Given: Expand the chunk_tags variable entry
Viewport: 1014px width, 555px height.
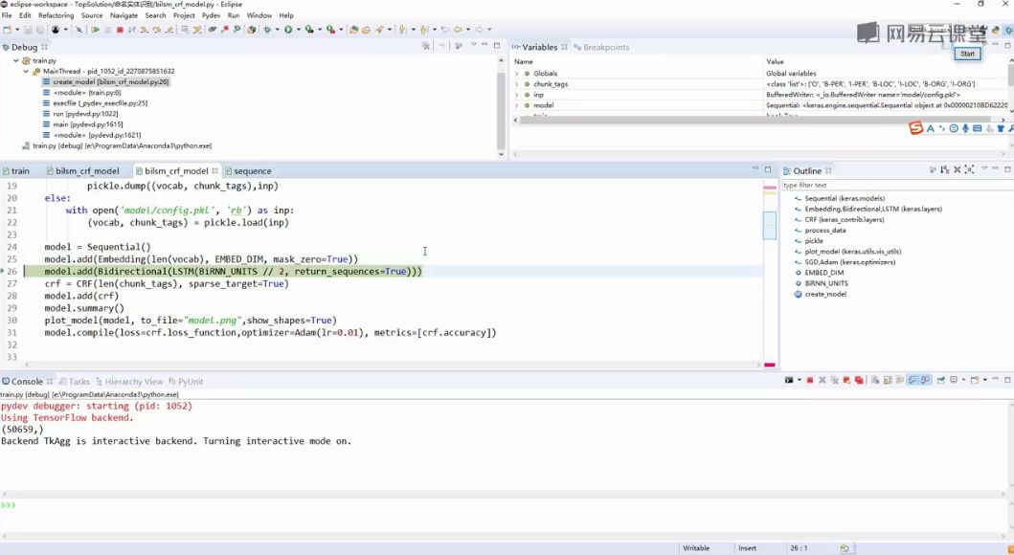Looking at the screenshot, I should point(517,84).
